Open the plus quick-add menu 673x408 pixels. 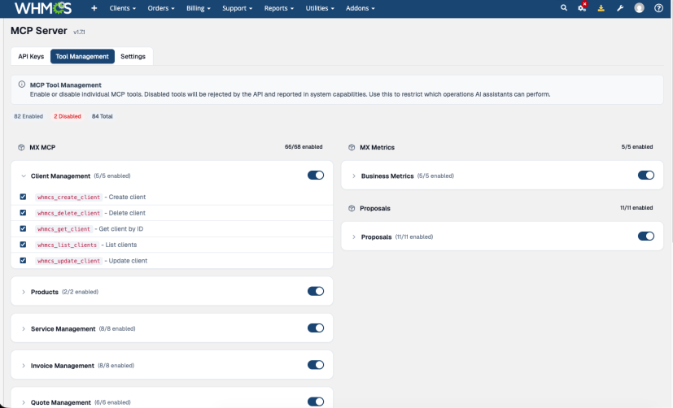tap(94, 8)
